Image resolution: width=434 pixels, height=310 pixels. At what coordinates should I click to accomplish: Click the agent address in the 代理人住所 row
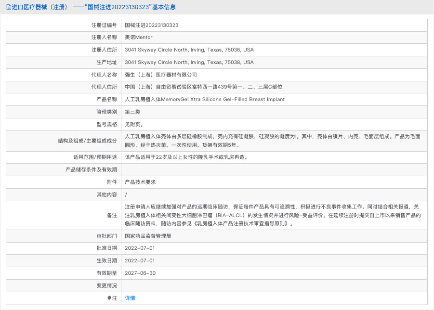[x=203, y=87]
